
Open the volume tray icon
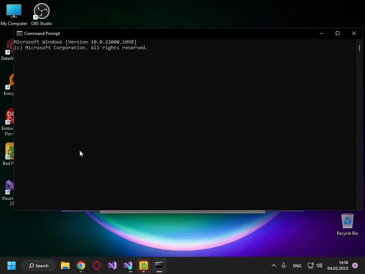319,265
